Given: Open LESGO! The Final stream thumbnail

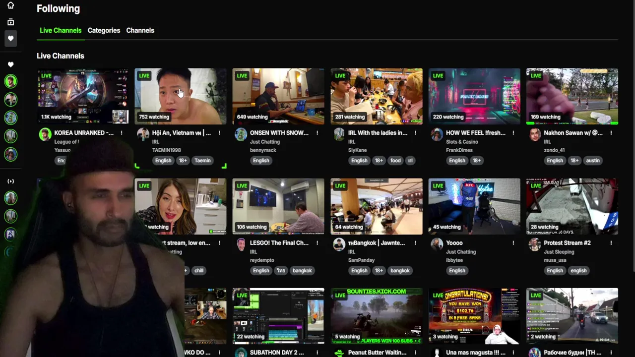Looking at the screenshot, I should pos(278,206).
